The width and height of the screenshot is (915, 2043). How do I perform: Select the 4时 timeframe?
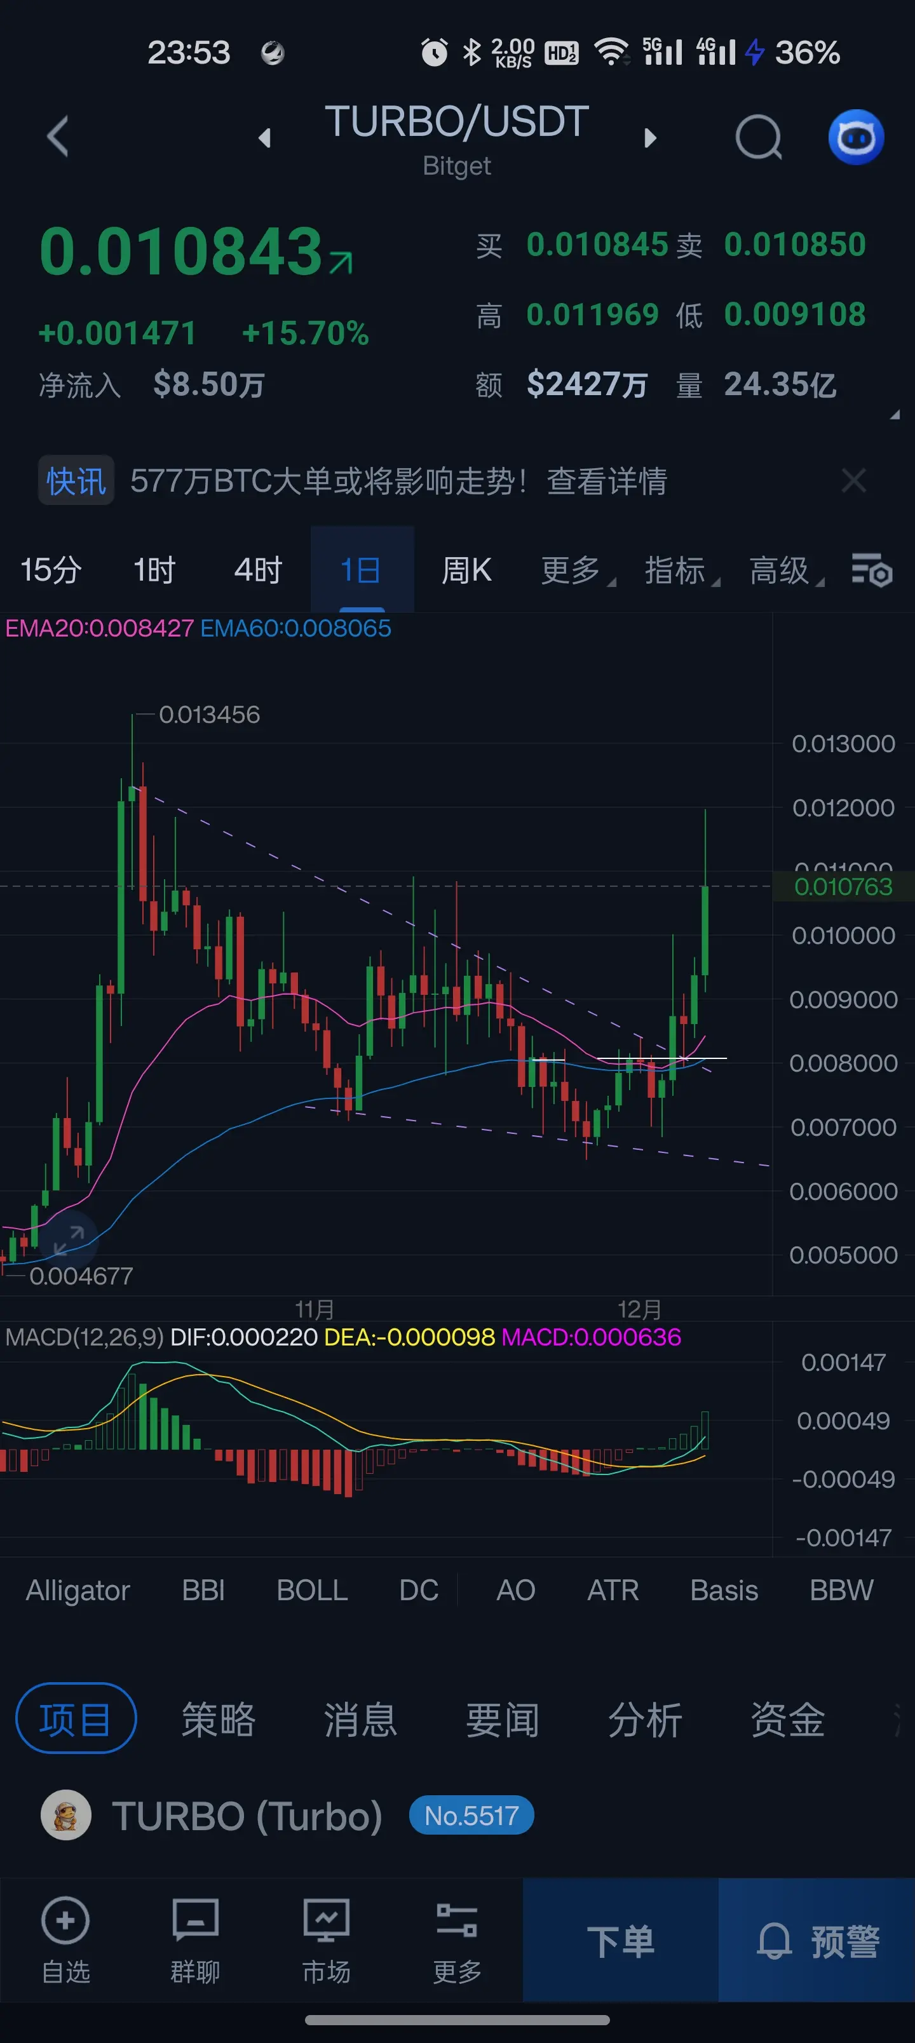click(x=258, y=570)
